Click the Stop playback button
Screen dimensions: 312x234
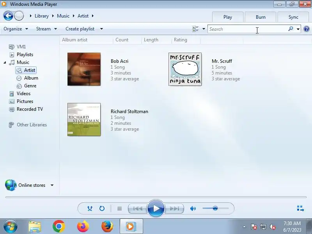[119, 208]
